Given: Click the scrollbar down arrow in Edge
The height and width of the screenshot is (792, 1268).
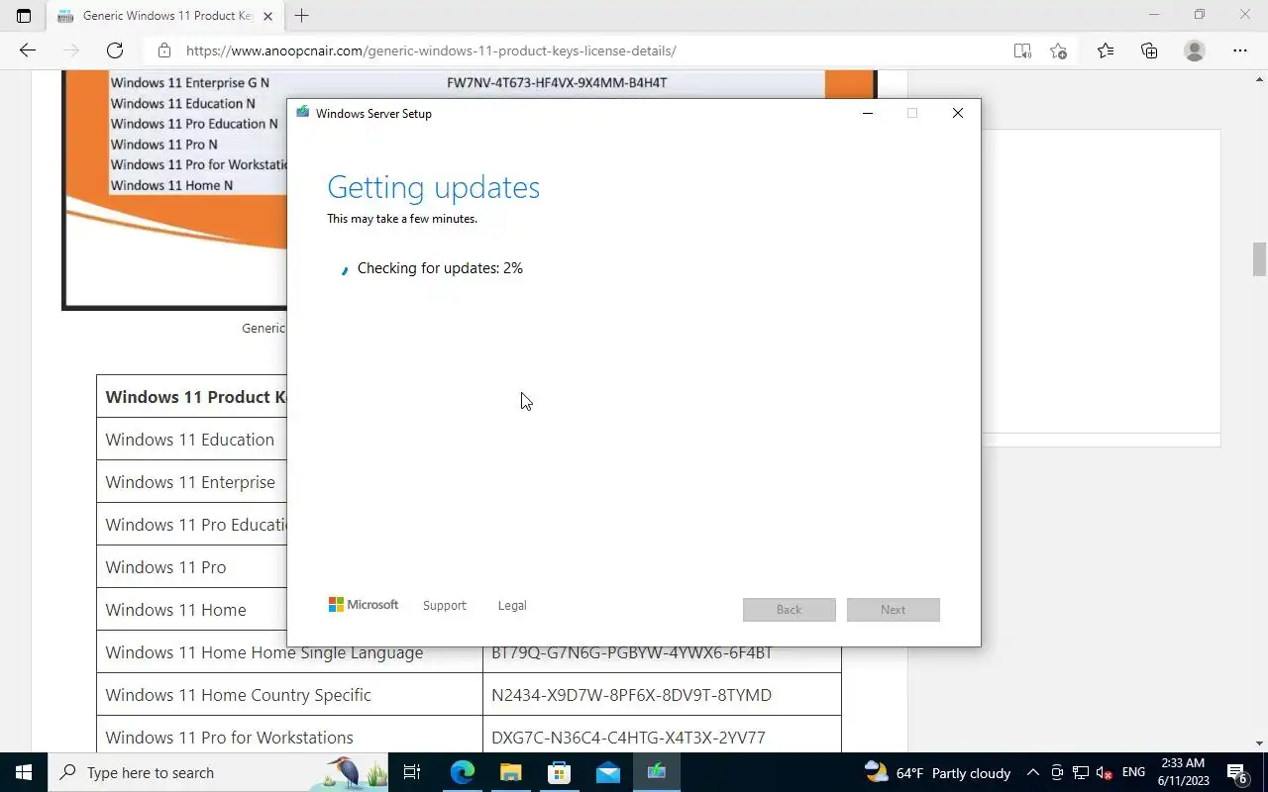Looking at the screenshot, I should pyautogui.click(x=1259, y=743).
